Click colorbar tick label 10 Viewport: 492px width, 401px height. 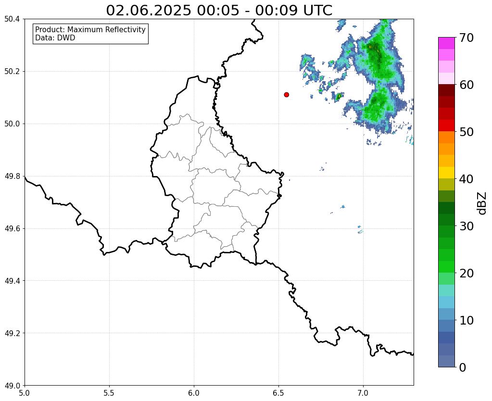[x=467, y=320]
